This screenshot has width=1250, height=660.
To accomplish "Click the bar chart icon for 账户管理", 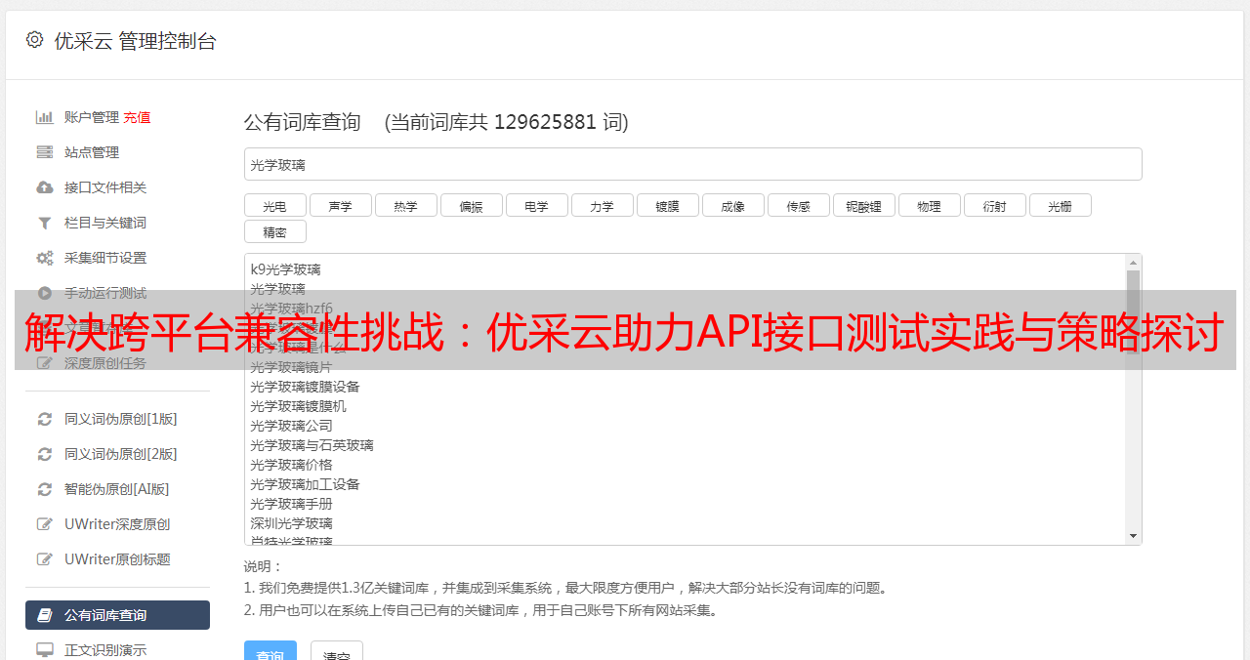I will click(45, 117).
